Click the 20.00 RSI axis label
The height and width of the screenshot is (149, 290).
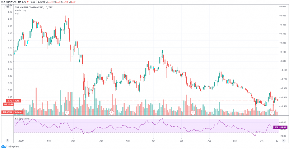pos(283,136)
